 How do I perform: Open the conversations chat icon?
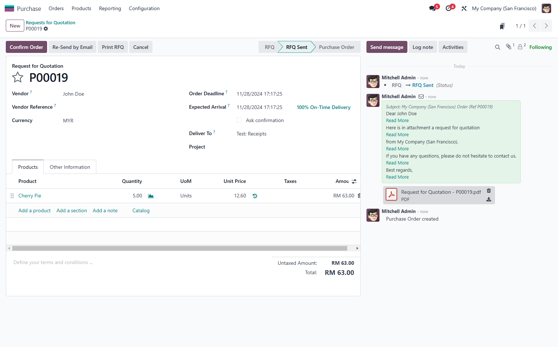432,8
